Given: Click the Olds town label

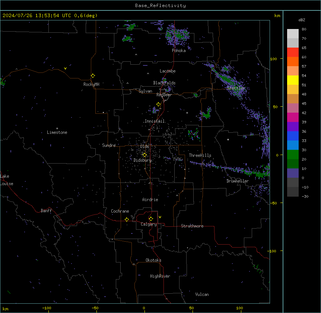Looking at the screenshot, I should pos(144,146).
